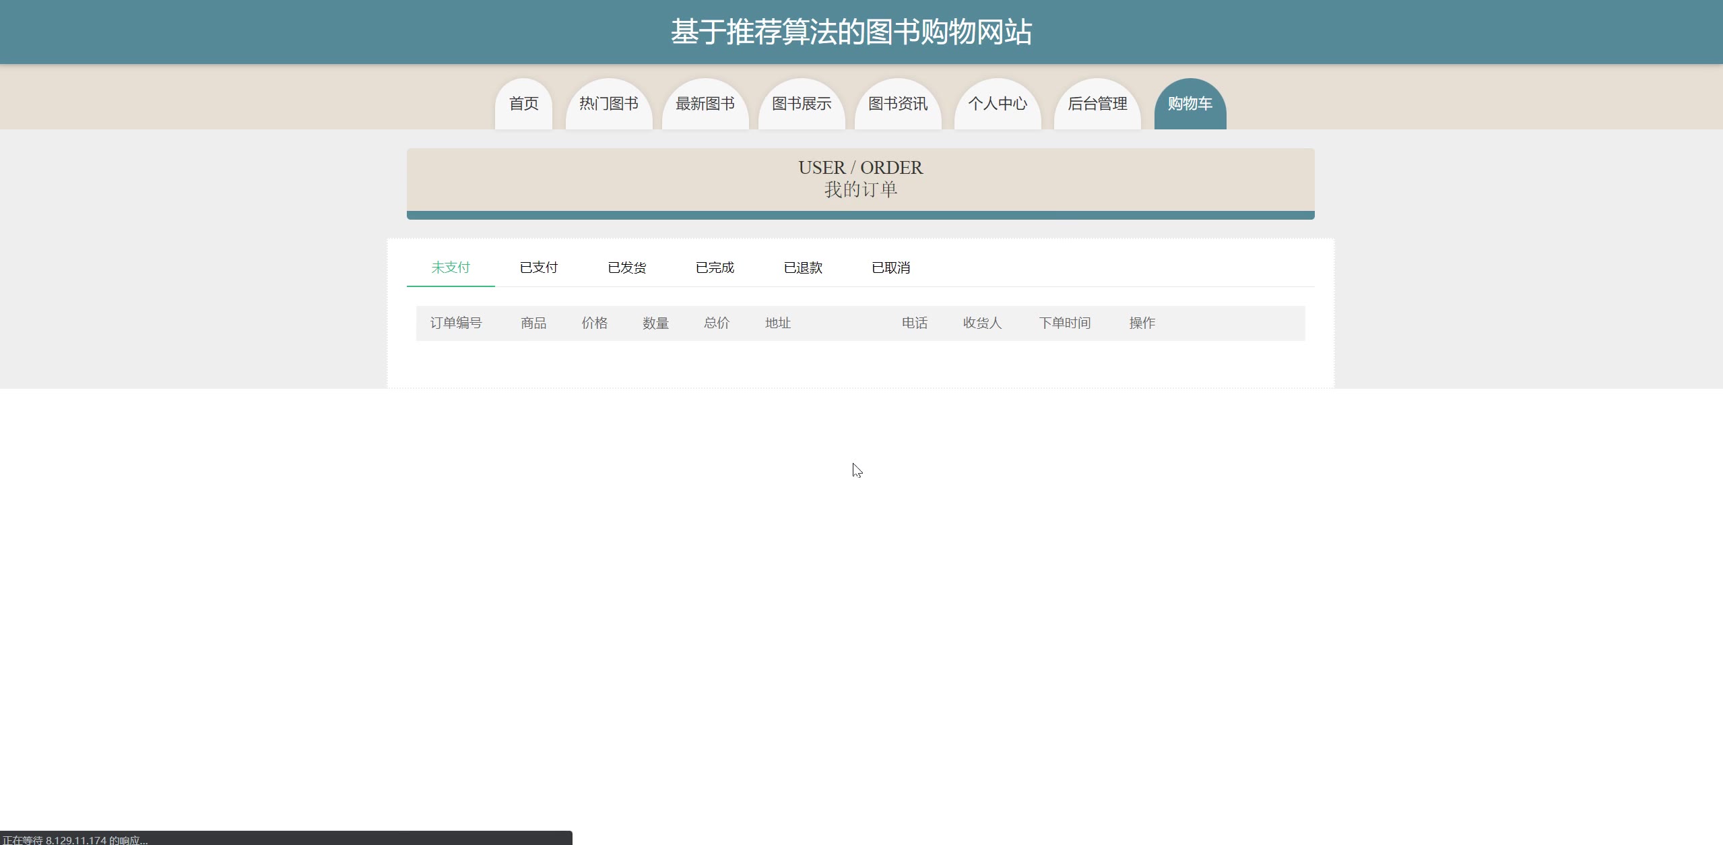
Task: Open the 已退款 orders tab
Action: [803, 268]
